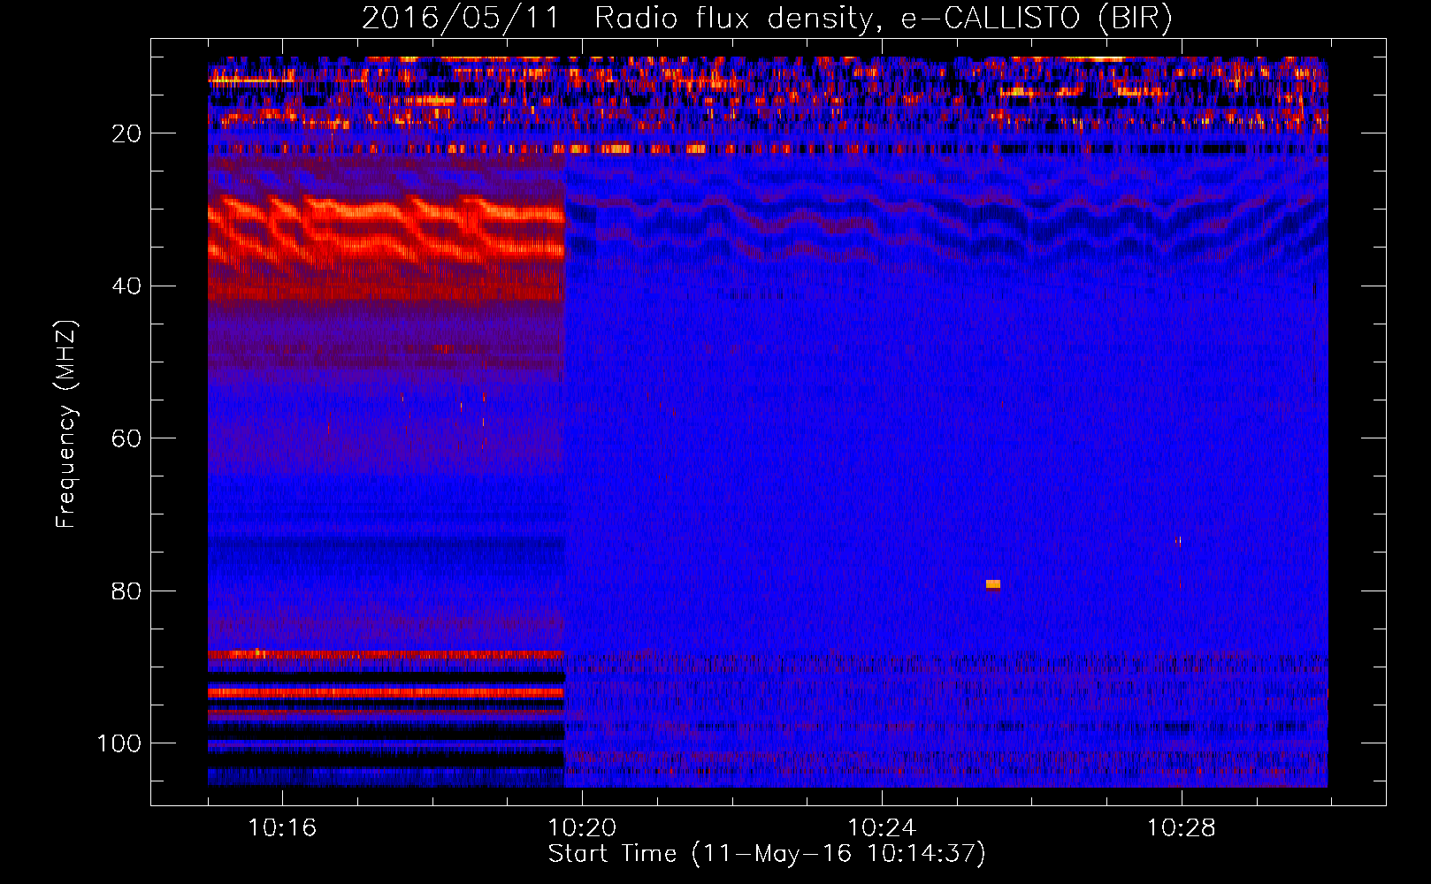Click the frequency tick label '40'
This screenshot has width=1431, height=884.
(126, 286)
